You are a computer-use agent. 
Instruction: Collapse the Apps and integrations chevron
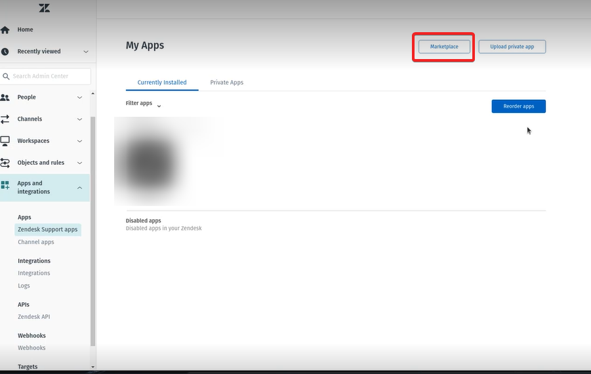[79, 188]
